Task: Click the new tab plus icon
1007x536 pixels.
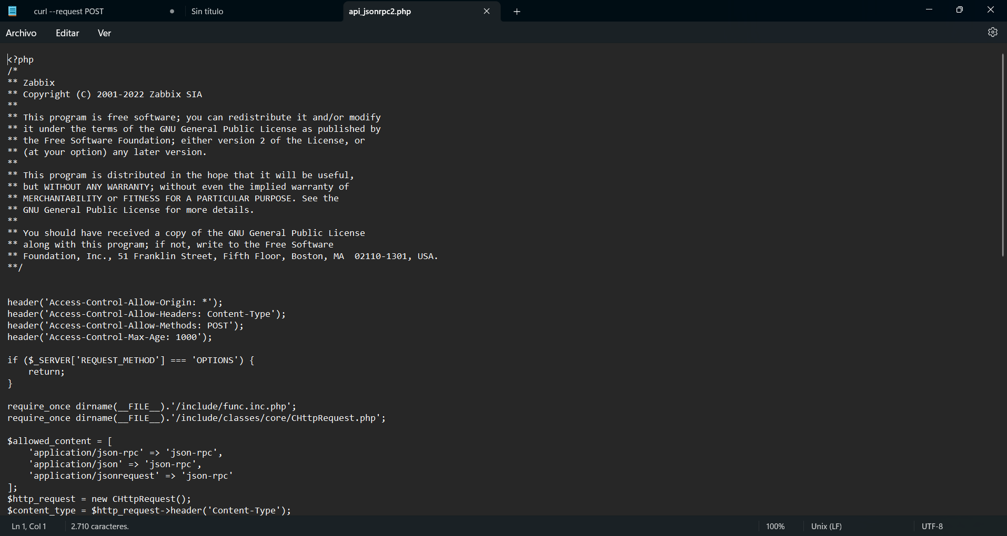Action: (x=517, y=12)
